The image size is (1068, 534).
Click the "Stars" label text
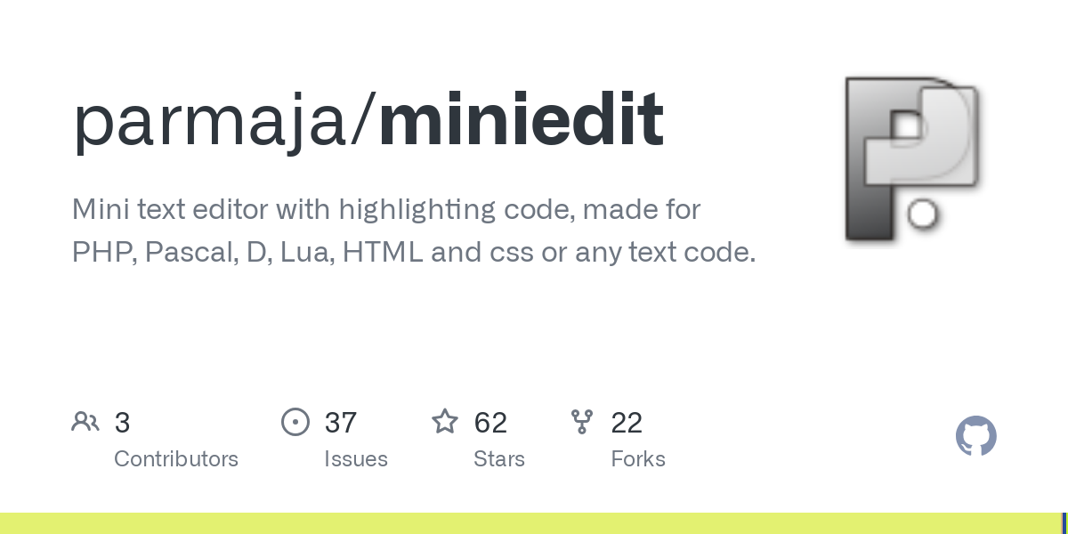[x=499, y=459]
